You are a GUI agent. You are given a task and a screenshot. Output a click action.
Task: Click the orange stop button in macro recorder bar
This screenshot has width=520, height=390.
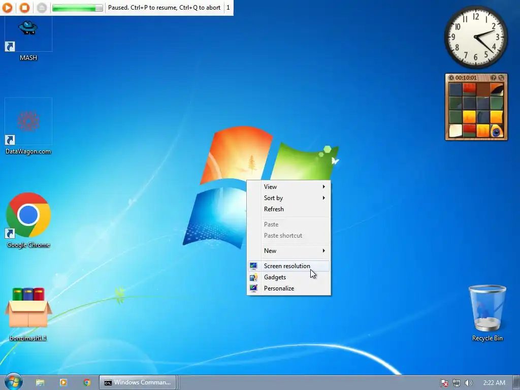(24, 8)
